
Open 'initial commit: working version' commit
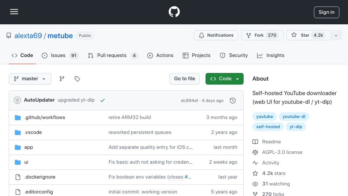[x=143, y=192]
